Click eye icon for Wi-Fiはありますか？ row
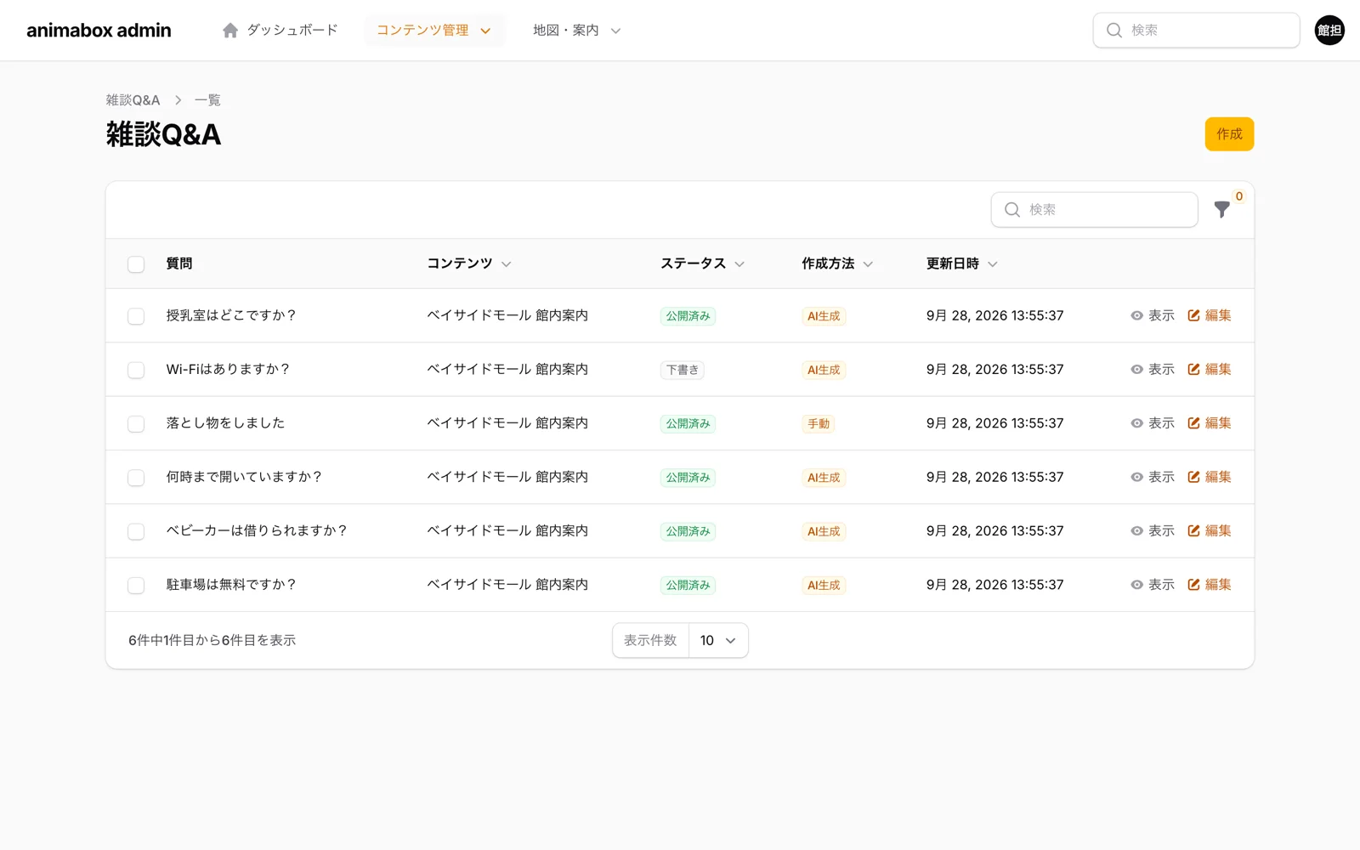Screen dimensions: 1360x850 [x=1136, y=370]
